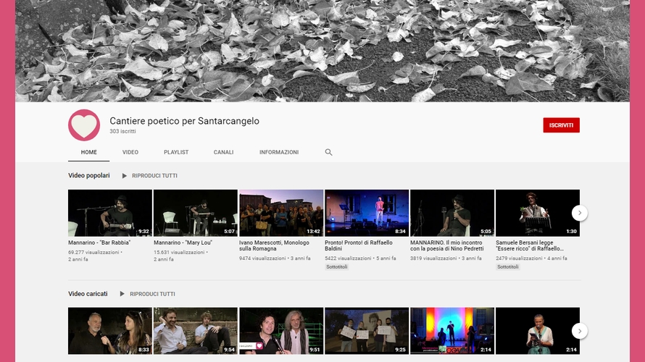Open Pronto! Pronto! di Raffaello Baldini link
The height and width of the screenshot is (362, 645).
click(359, 245)
